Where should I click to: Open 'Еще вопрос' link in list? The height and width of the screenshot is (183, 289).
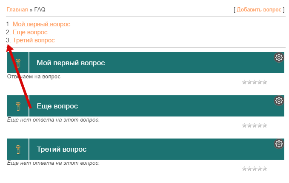[x=30, y=32]
